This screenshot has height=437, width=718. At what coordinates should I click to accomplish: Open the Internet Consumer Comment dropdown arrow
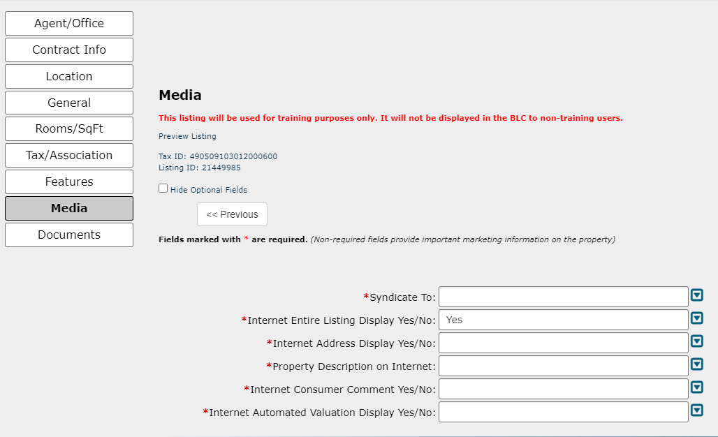[x=697, y=387]
